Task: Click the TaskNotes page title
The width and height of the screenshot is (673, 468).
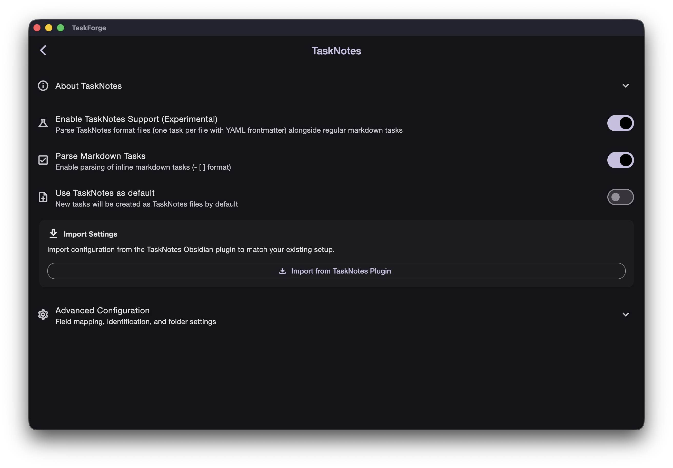Action: pos(336,51)
